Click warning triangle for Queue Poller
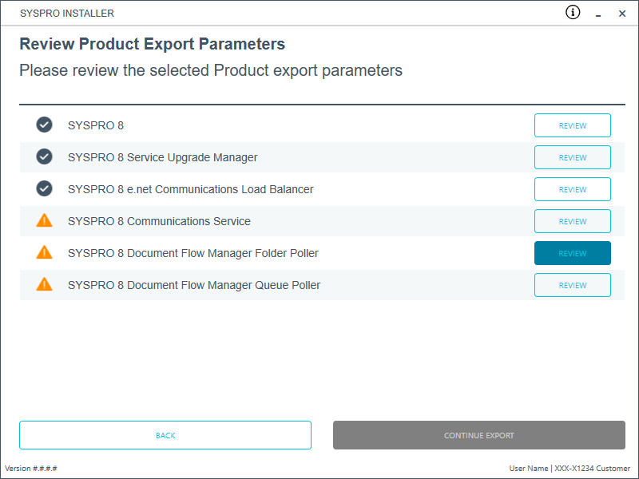Screen dimensions: 639x479 (44, 285)
